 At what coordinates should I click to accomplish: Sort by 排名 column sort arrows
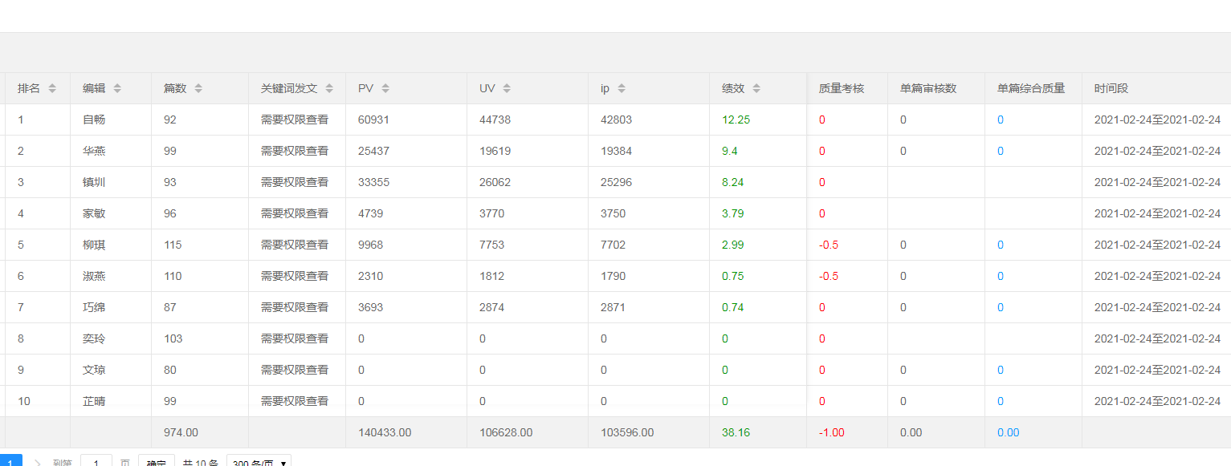[52, 88]
